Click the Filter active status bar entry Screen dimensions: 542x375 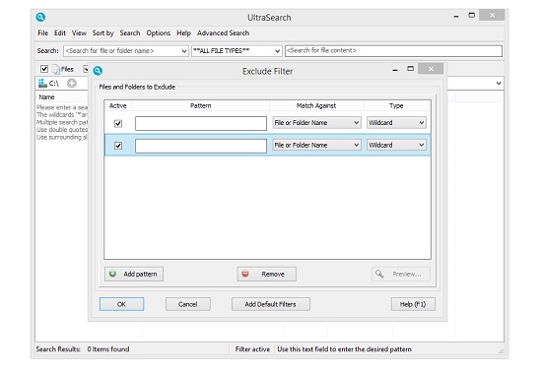point(252,349)
